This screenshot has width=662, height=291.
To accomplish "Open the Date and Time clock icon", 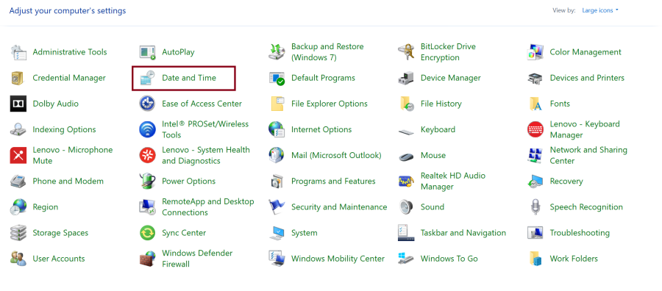I will [x=148, y=78].
